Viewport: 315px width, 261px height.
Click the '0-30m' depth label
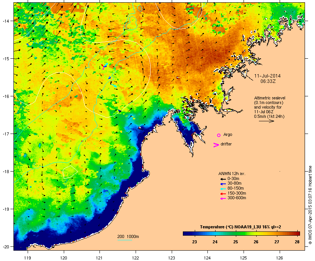tap(233, 179)
